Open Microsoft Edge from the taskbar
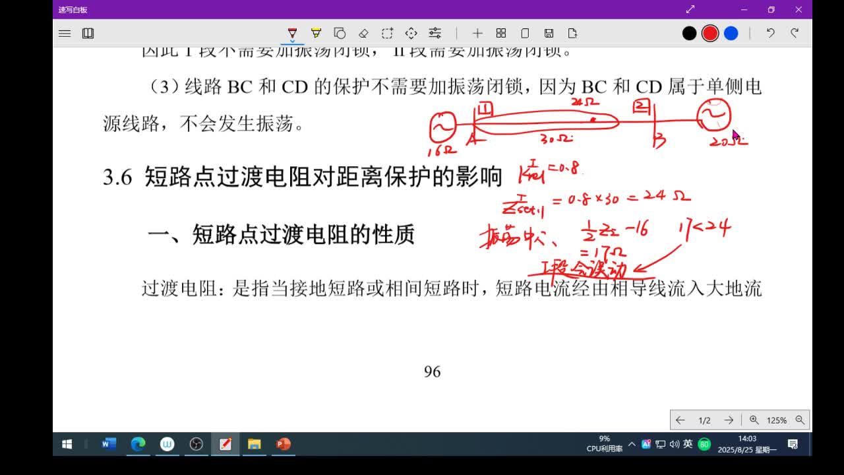The height and width of the screenshot is (475, 844). (x=138, y=444)
